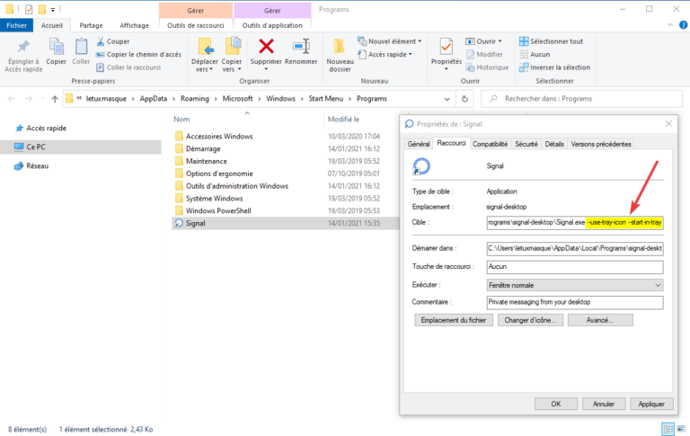Confirm properties with OK
Screen dimensions: 690x436
[556, 404]
